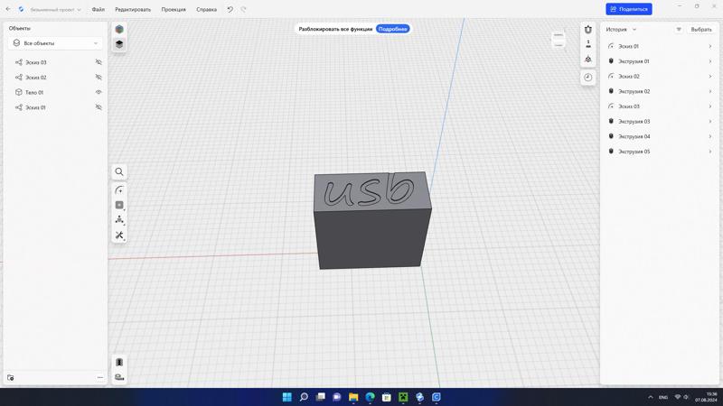The width and height of the screenshot is (723, 406).
Task: Click the add folder icon in Objects panel
Action: (x=11, y=378)
